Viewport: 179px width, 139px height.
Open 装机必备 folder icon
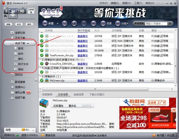12,93
